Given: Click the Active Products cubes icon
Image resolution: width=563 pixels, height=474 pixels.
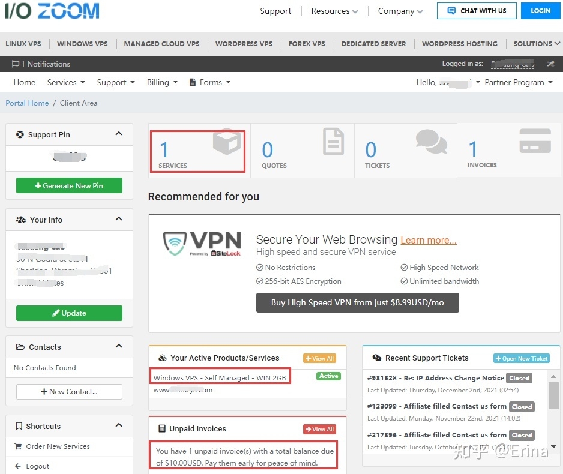Looking at the screenshot, I should click(x=163, y=358).
